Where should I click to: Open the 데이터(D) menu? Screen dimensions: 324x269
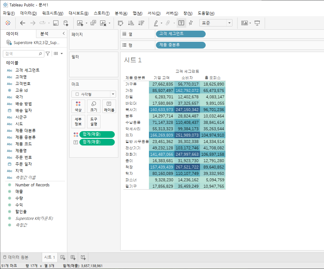(x=28, y=13)
